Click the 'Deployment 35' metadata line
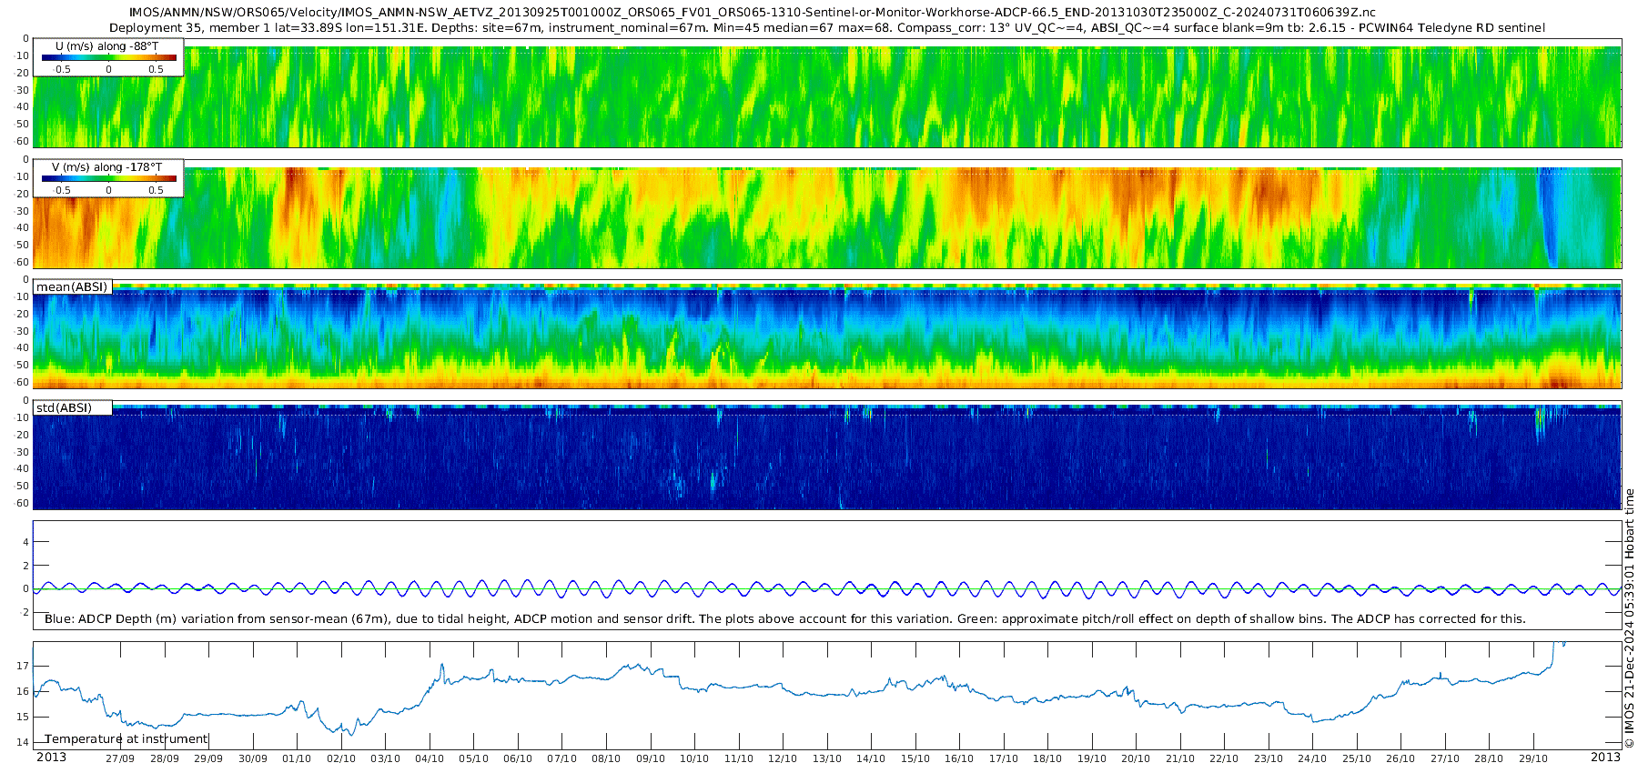 (827, 28)
